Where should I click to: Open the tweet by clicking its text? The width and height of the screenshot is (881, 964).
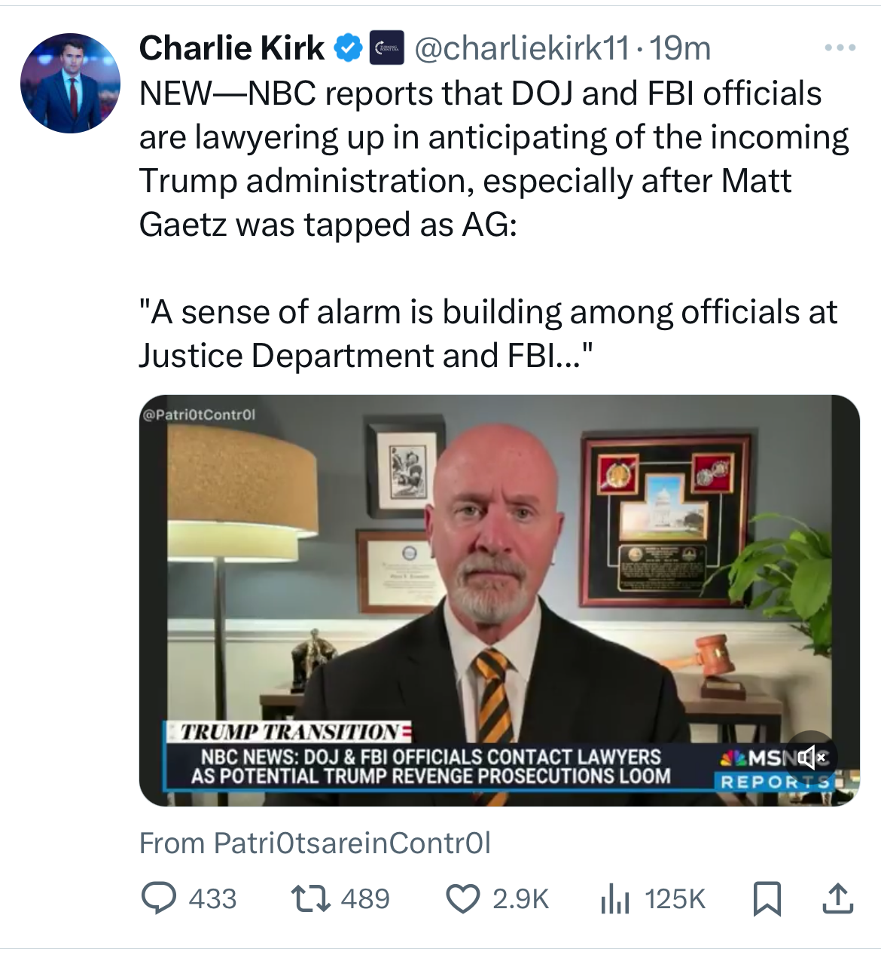[482, 181]
